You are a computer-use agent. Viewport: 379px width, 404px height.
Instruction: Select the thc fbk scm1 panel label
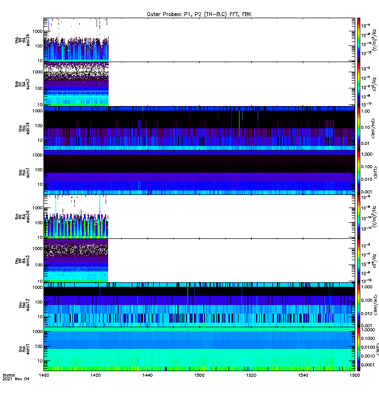click(24, 349)
